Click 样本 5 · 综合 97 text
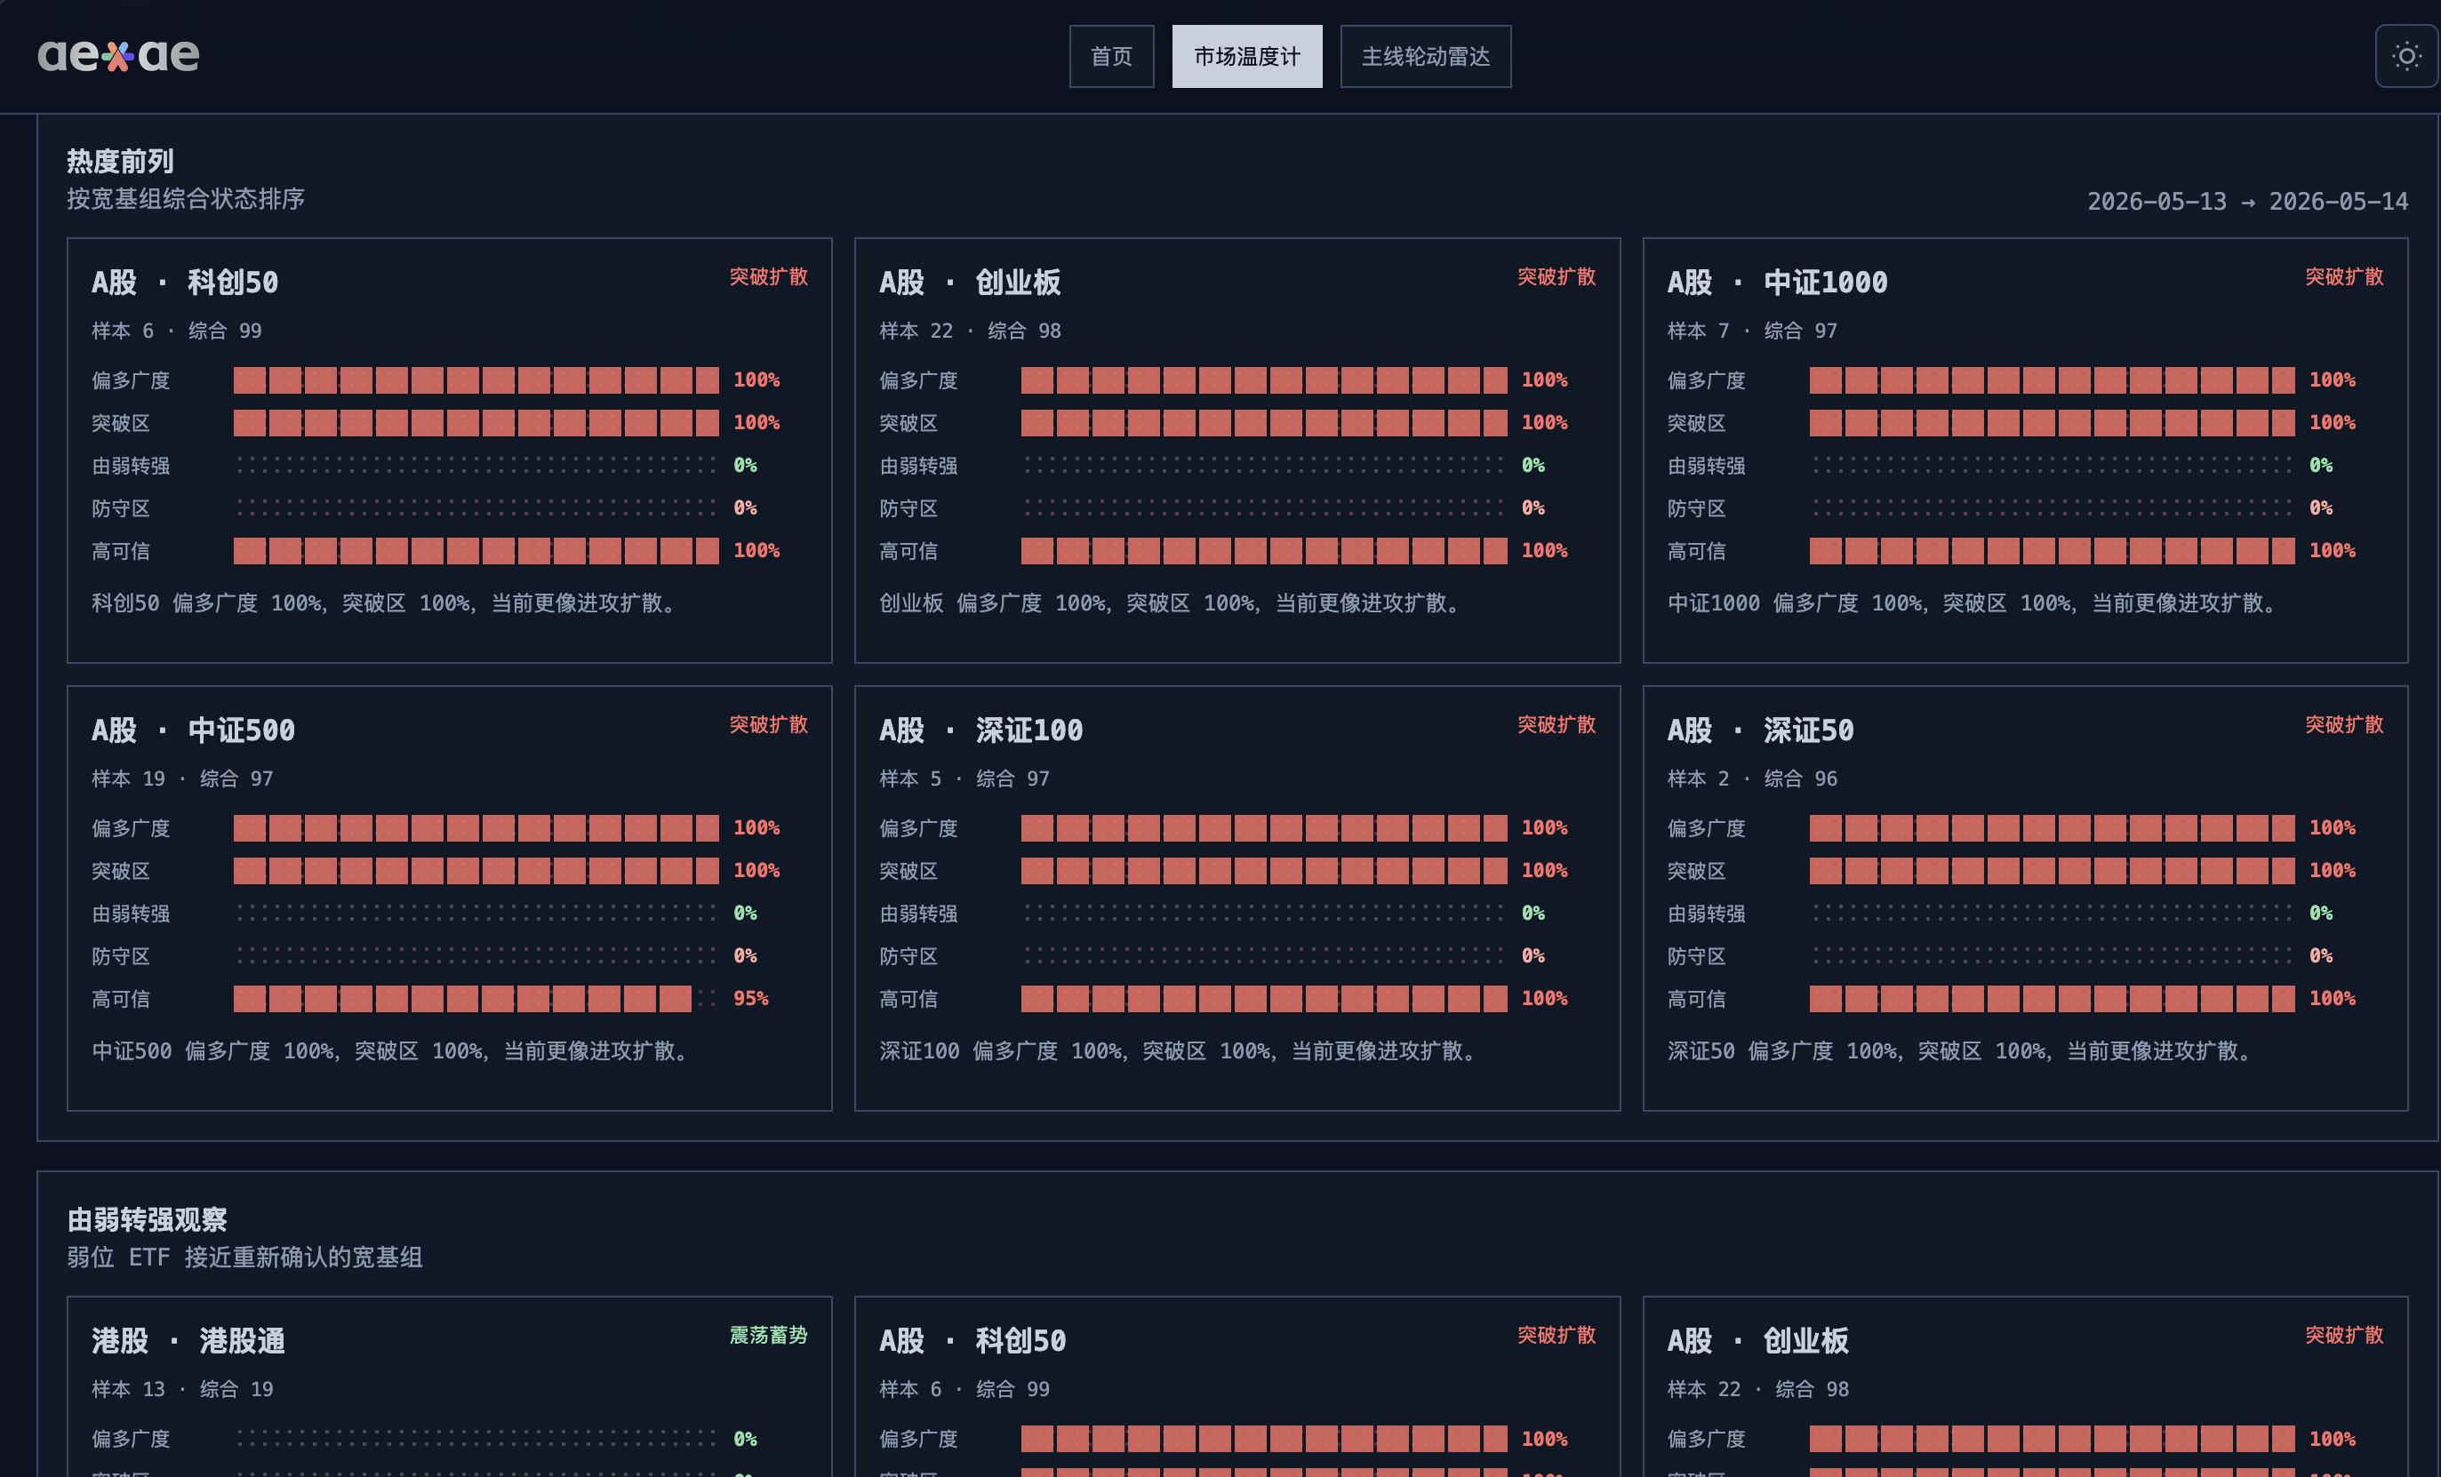Screen dimensions: 2441x1477 (x=964, y=778)
